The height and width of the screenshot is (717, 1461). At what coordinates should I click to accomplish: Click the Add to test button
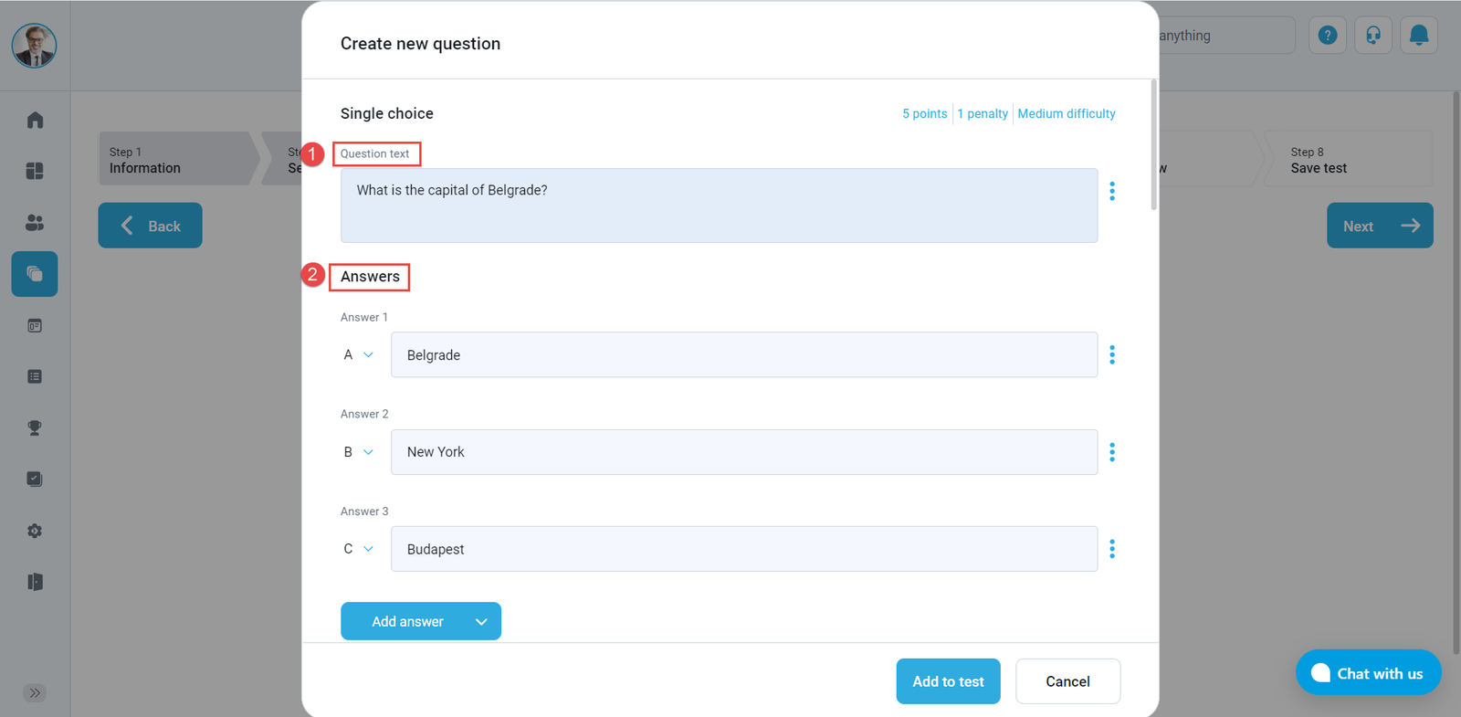948,681
